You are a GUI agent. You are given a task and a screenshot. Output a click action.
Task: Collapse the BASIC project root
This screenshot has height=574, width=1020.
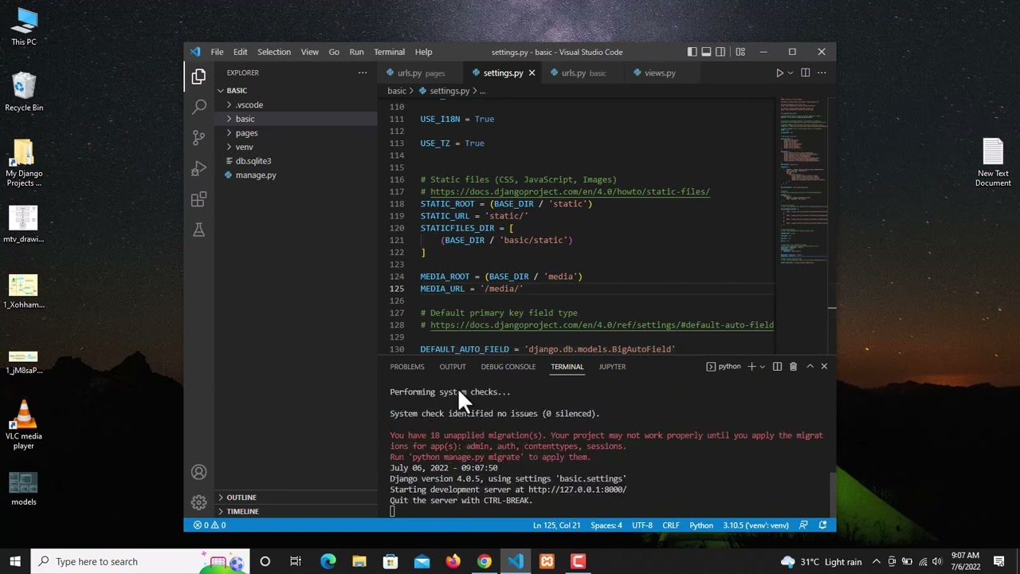coord(296,90)
